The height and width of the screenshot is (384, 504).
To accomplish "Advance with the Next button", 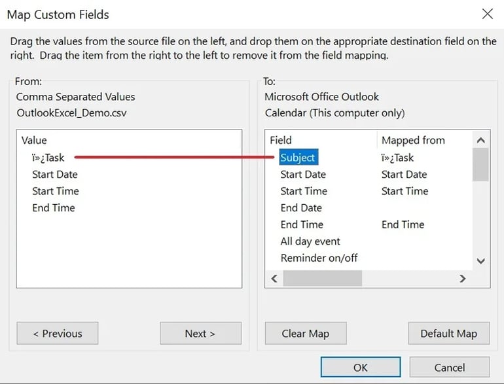I will (x=200, y=333).
